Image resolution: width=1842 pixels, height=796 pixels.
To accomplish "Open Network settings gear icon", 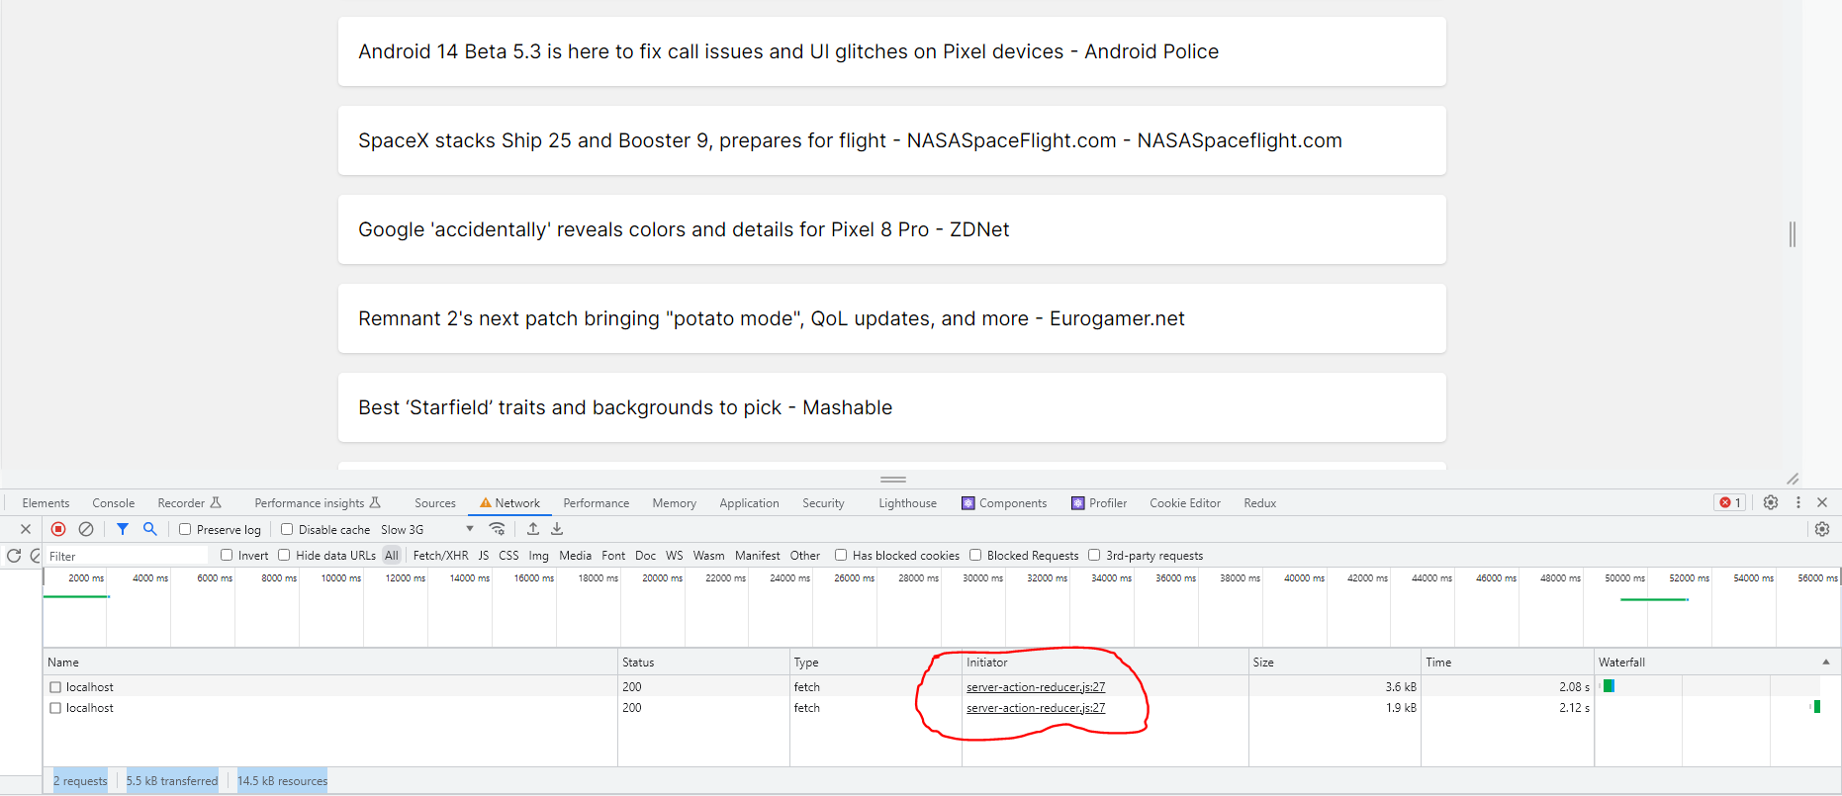I will (x=1822, y=529).
